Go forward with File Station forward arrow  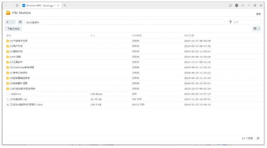click(x=13, y=22)
